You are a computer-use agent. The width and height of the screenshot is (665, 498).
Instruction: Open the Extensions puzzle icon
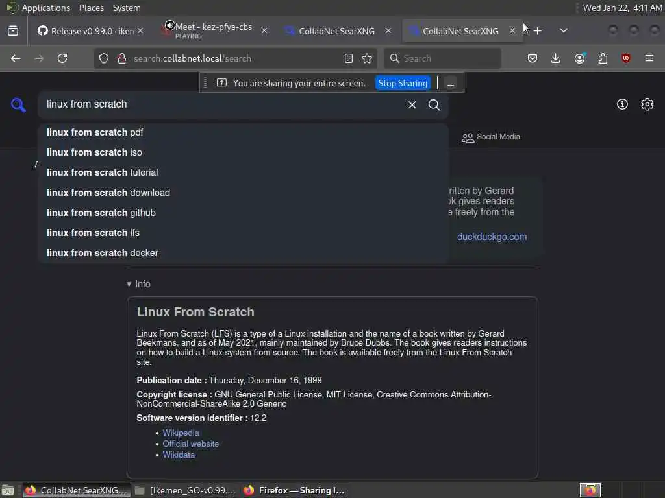pyautogui.click(x=603, y=58)
